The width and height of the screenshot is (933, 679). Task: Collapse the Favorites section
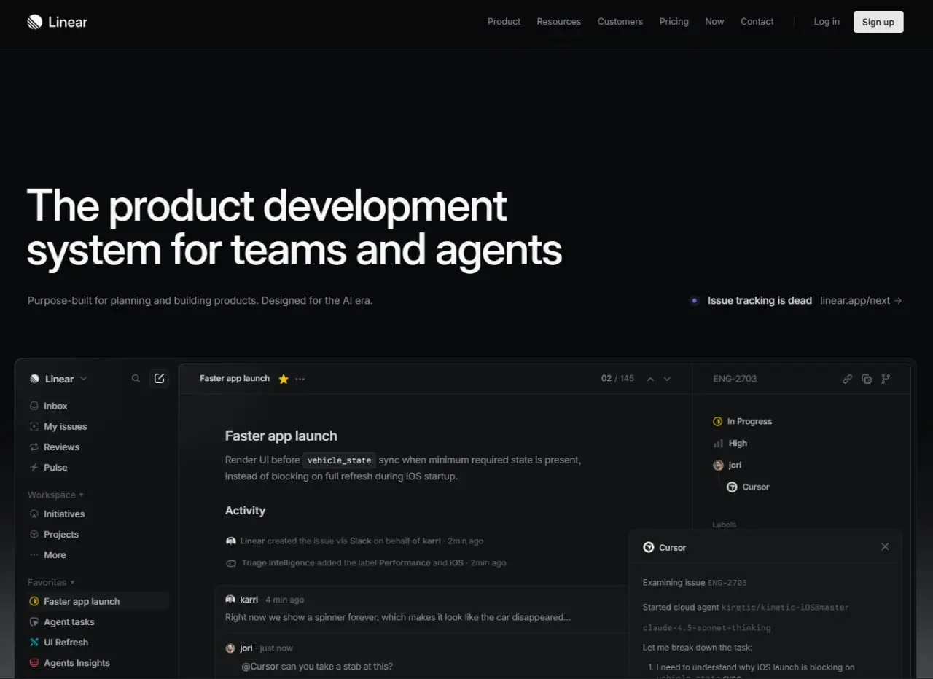(51, 582)
